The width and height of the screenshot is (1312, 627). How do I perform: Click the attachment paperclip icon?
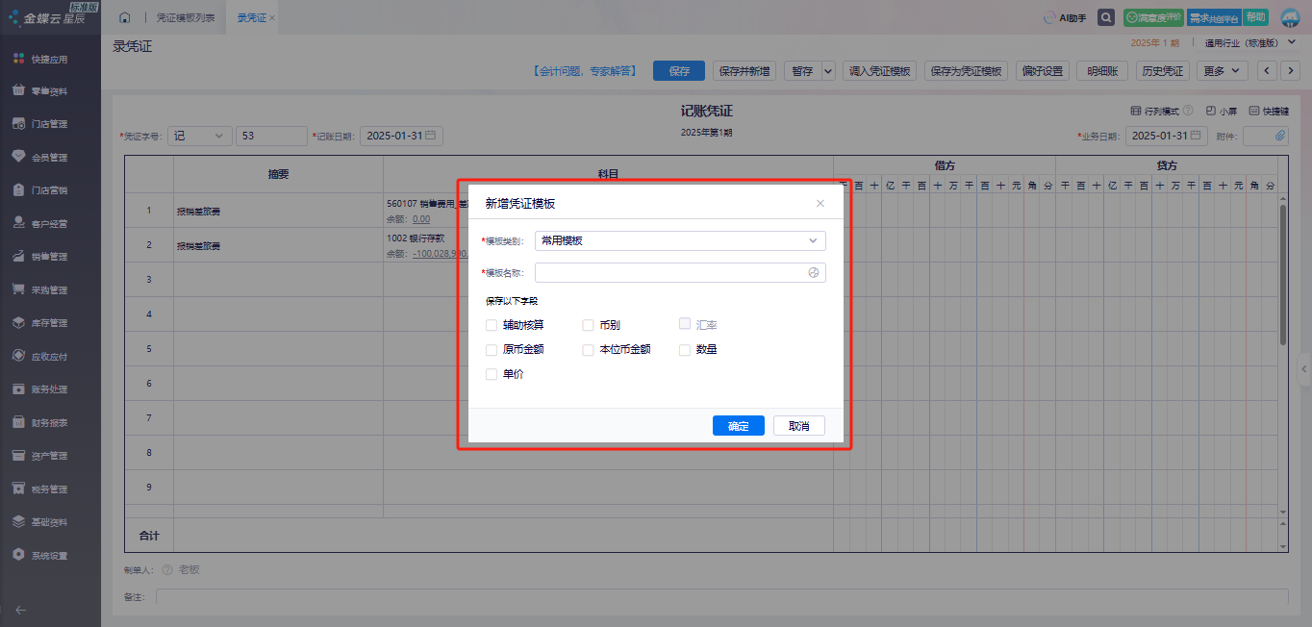1280,137
